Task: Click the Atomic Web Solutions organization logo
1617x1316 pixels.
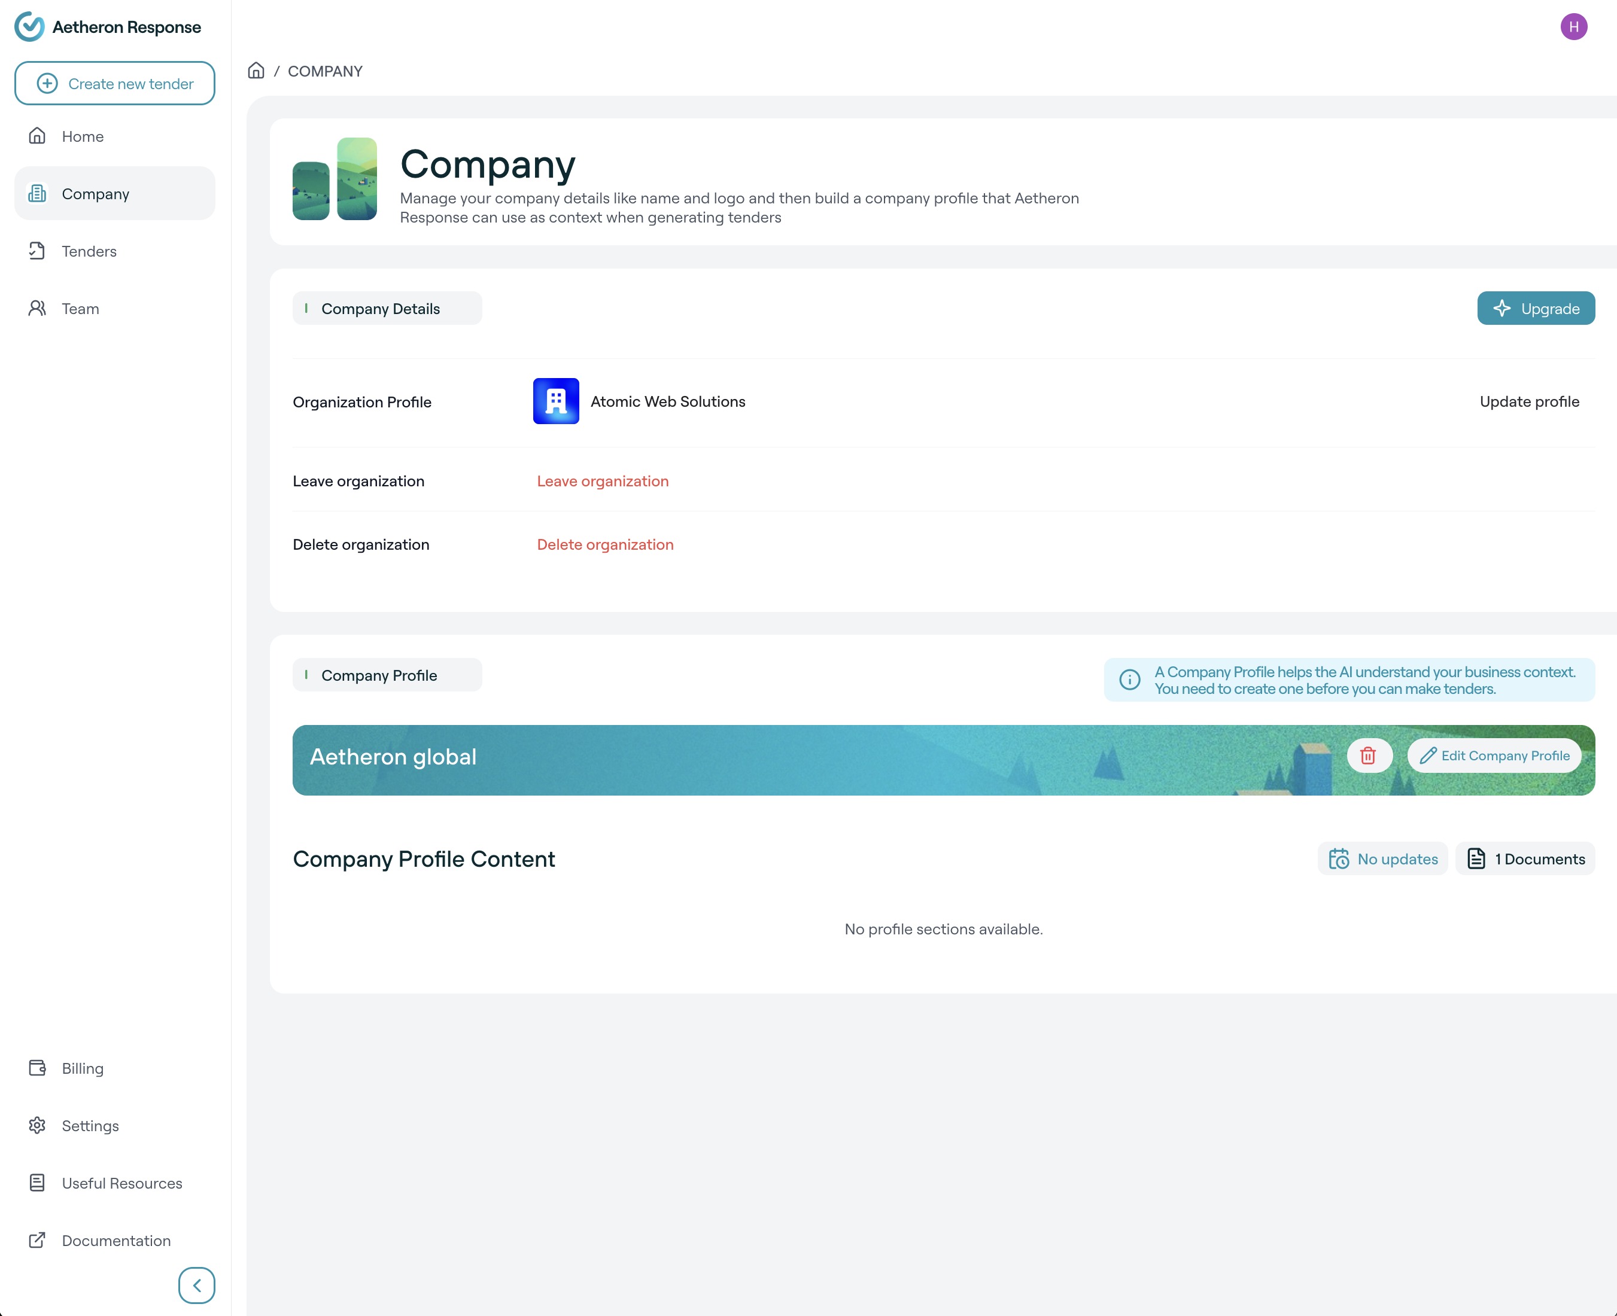Action: (556, 401)
